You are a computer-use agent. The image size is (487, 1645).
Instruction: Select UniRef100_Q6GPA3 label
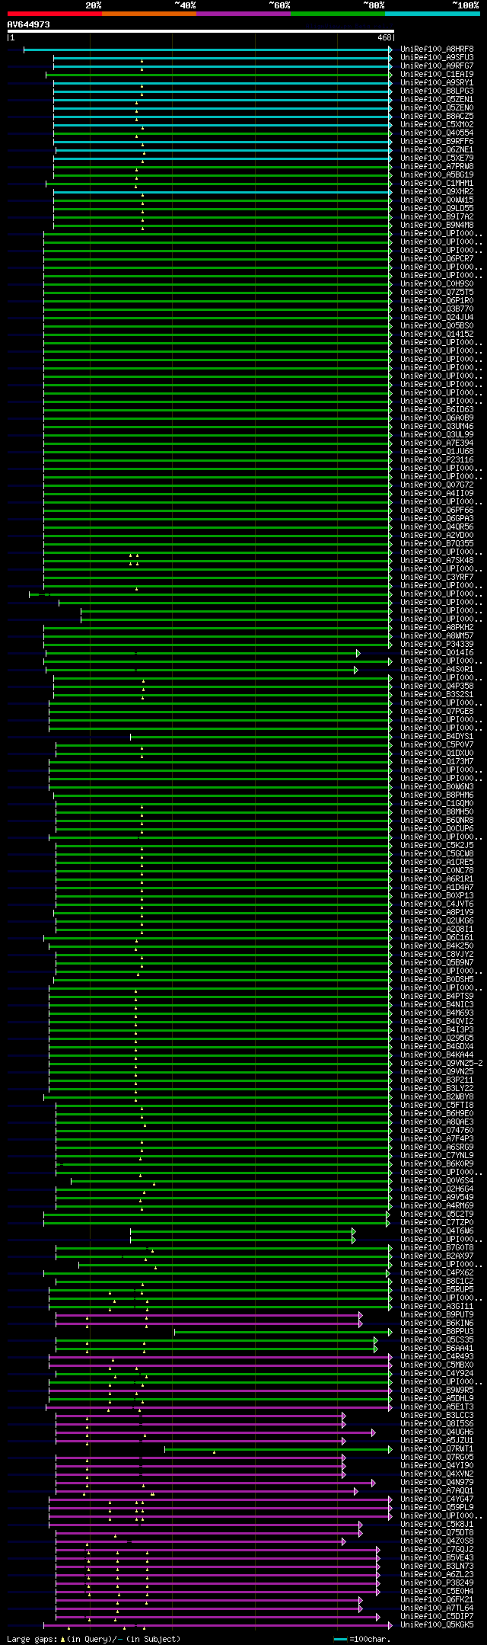click(437, 519)
